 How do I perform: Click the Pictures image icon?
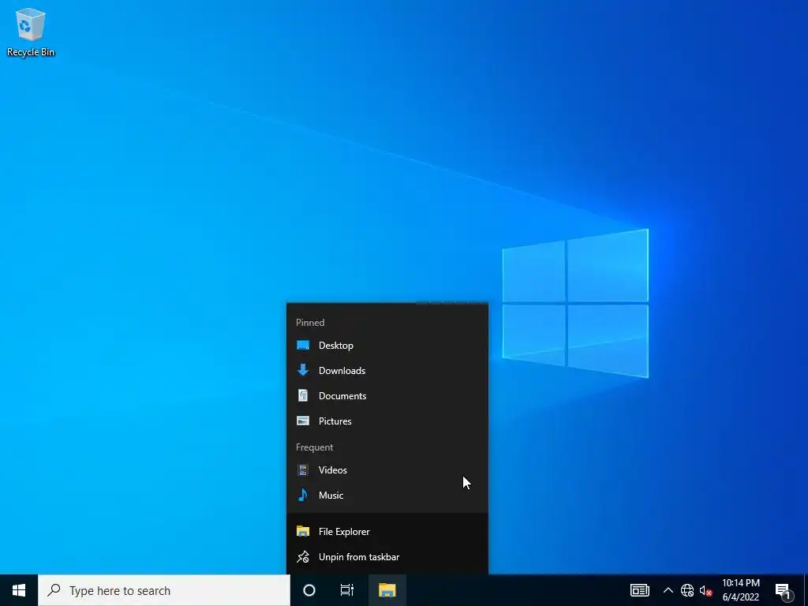click(303, 421)
